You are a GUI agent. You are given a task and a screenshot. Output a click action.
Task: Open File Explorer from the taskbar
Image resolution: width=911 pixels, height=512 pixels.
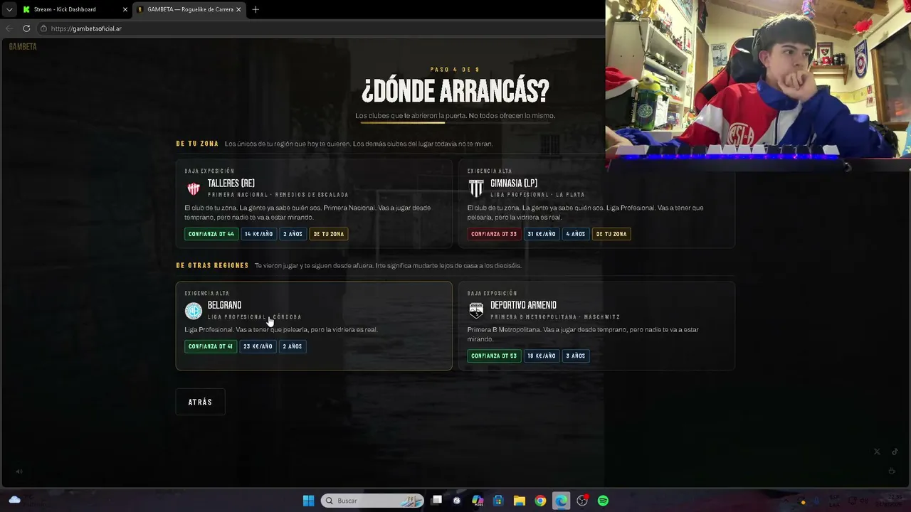coord(519,501)
